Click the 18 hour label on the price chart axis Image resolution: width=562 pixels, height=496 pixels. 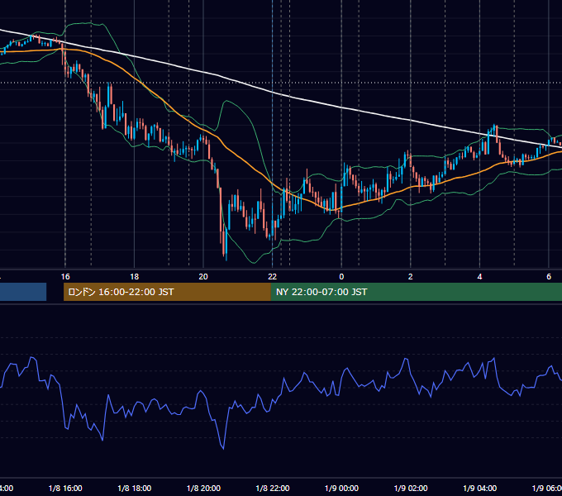click(x=135, y=277)
